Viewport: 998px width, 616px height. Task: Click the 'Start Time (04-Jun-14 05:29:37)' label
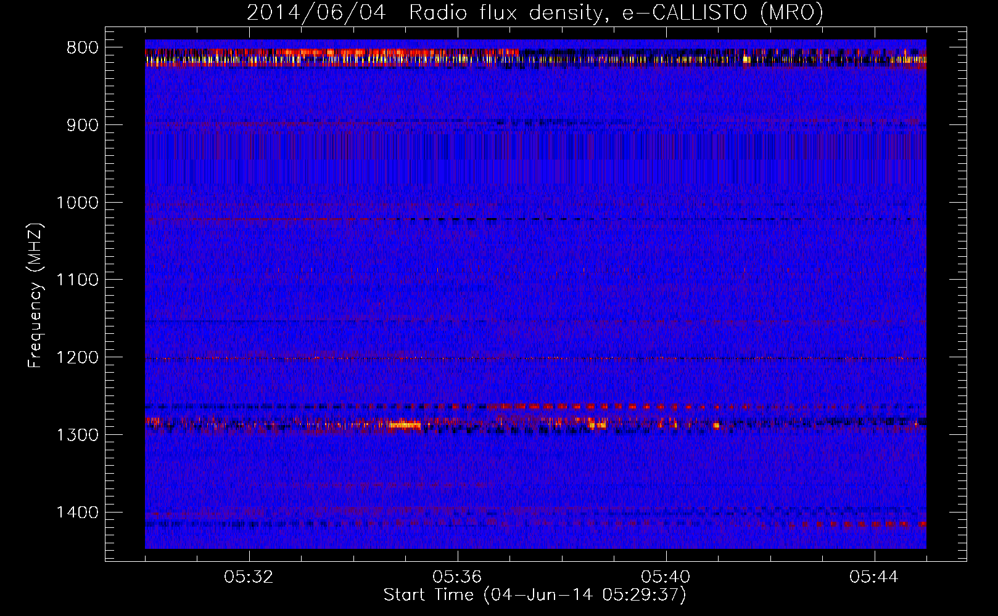535,595
